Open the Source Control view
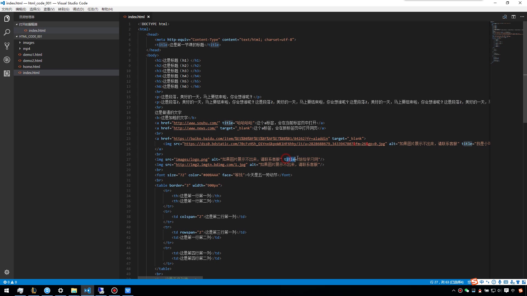 (x=7, y=46)
